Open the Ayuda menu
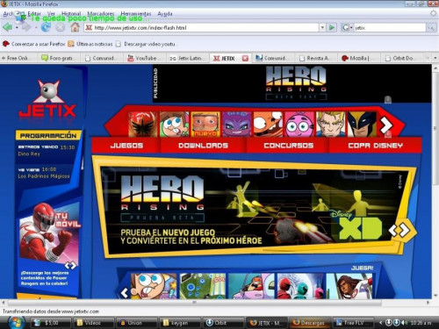Screen dimensions: 439x329 165,13
